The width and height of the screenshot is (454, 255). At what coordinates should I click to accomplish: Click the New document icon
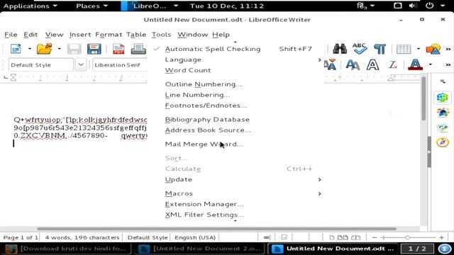coord(16,49)
